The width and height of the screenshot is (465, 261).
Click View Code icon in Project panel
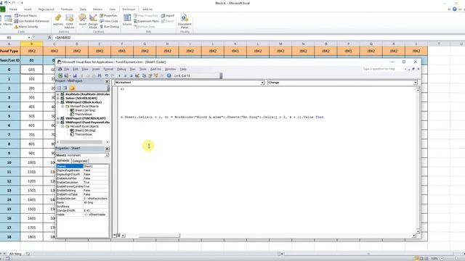click(60, 88)
